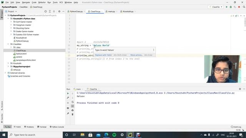Switch to main.py editor tab
The width and height of the screenshot is (246, 138).
pos(111,11)
